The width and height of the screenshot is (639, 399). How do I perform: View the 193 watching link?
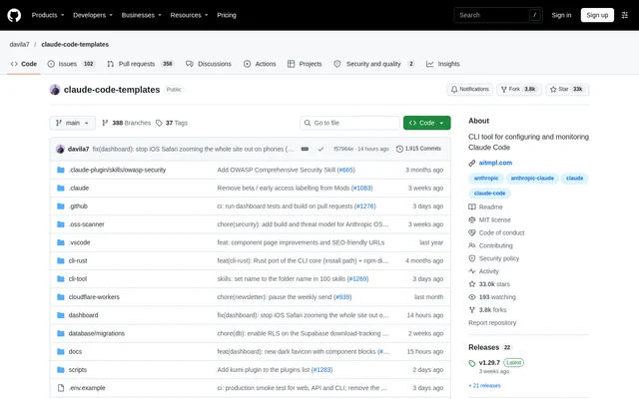pos(492,297)
